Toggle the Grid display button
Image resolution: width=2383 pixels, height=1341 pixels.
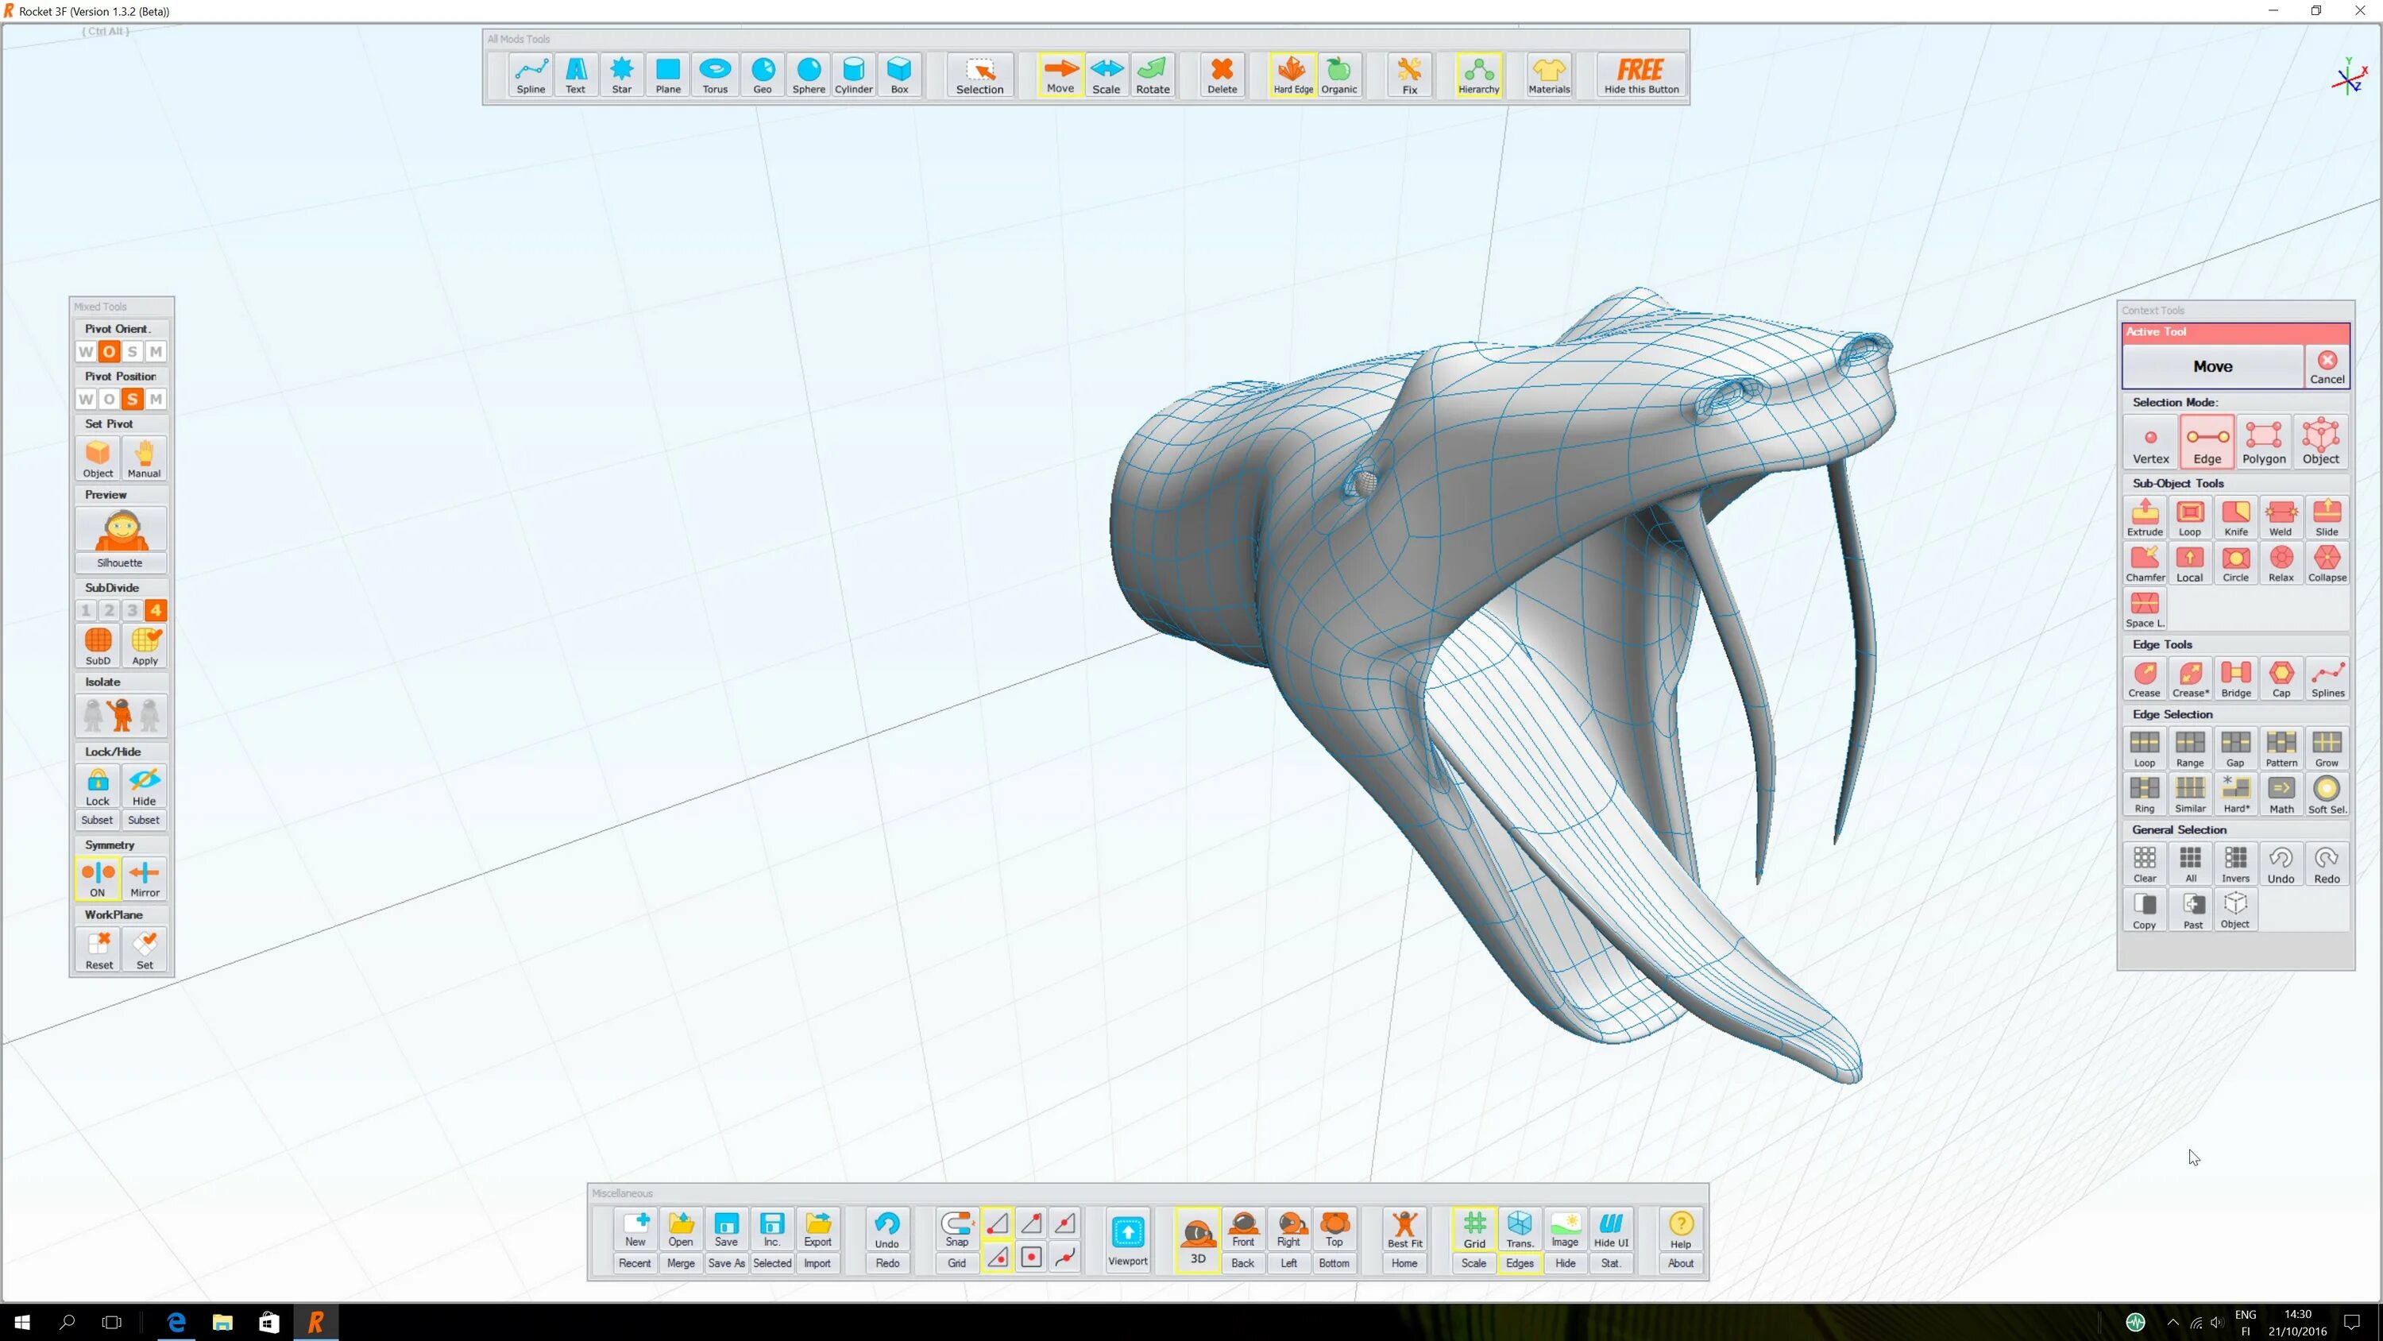pos(1473,1229)
